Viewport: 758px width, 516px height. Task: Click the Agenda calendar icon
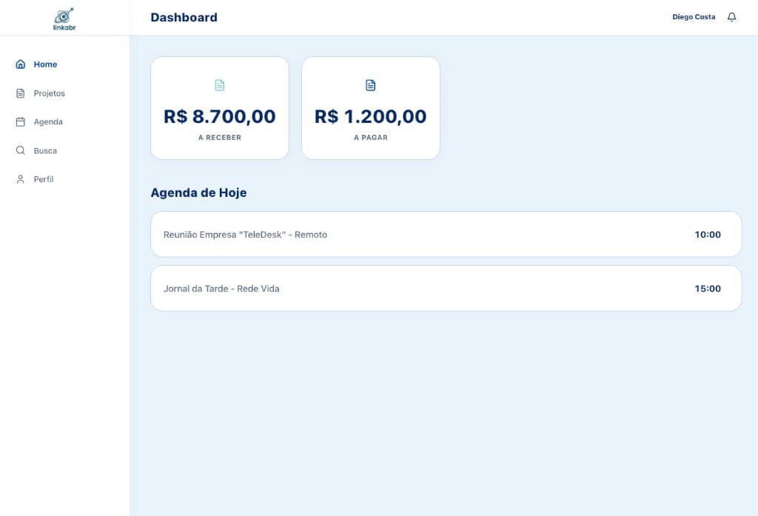click(x=20, y=121)
